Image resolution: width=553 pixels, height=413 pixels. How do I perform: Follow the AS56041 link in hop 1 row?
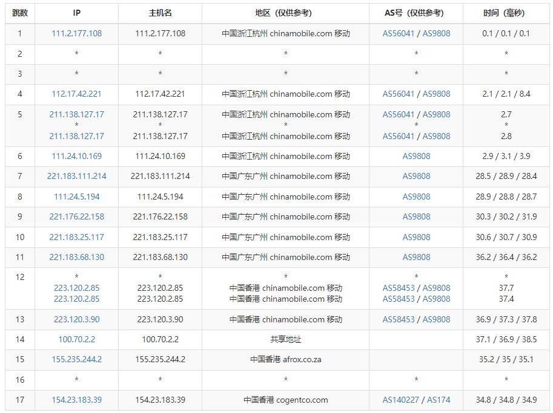[x=398, y=33]
